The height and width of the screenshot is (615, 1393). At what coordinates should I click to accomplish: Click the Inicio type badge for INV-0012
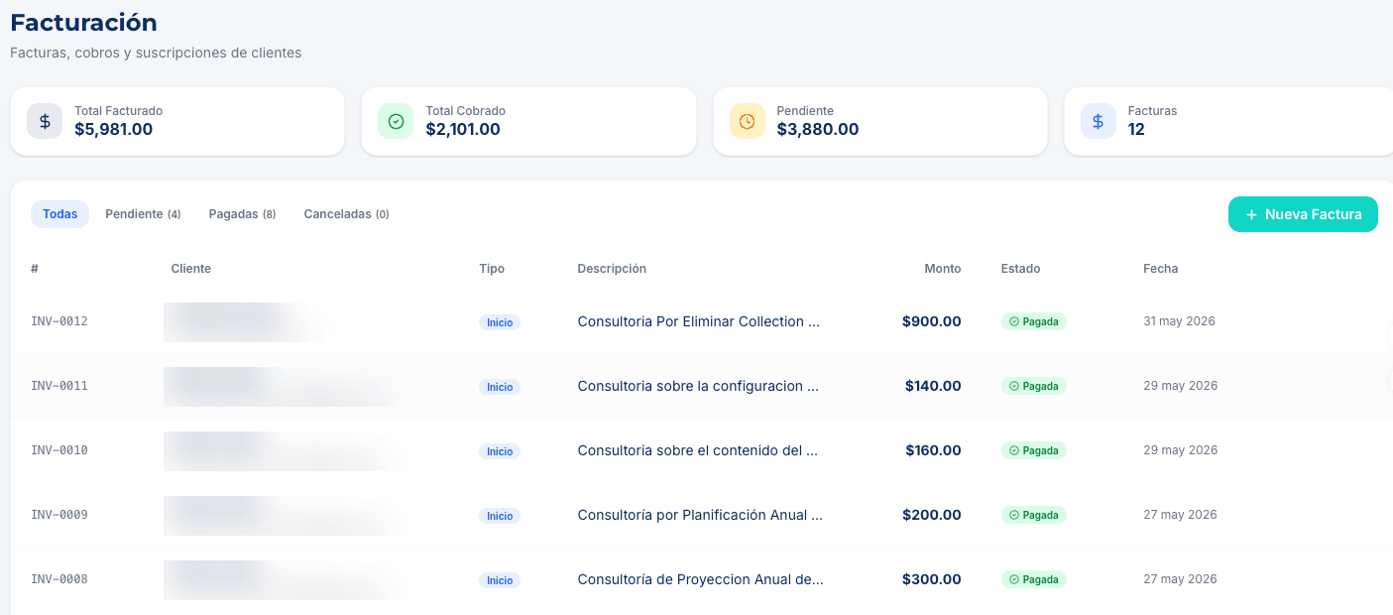pos(500,322)
